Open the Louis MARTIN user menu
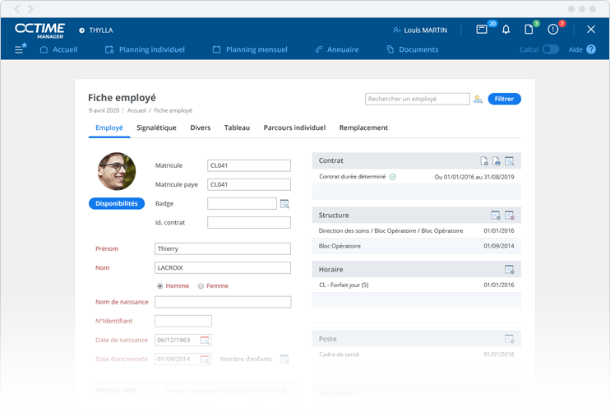The height and width of the screenshot is (413, 610). (420, 30)
